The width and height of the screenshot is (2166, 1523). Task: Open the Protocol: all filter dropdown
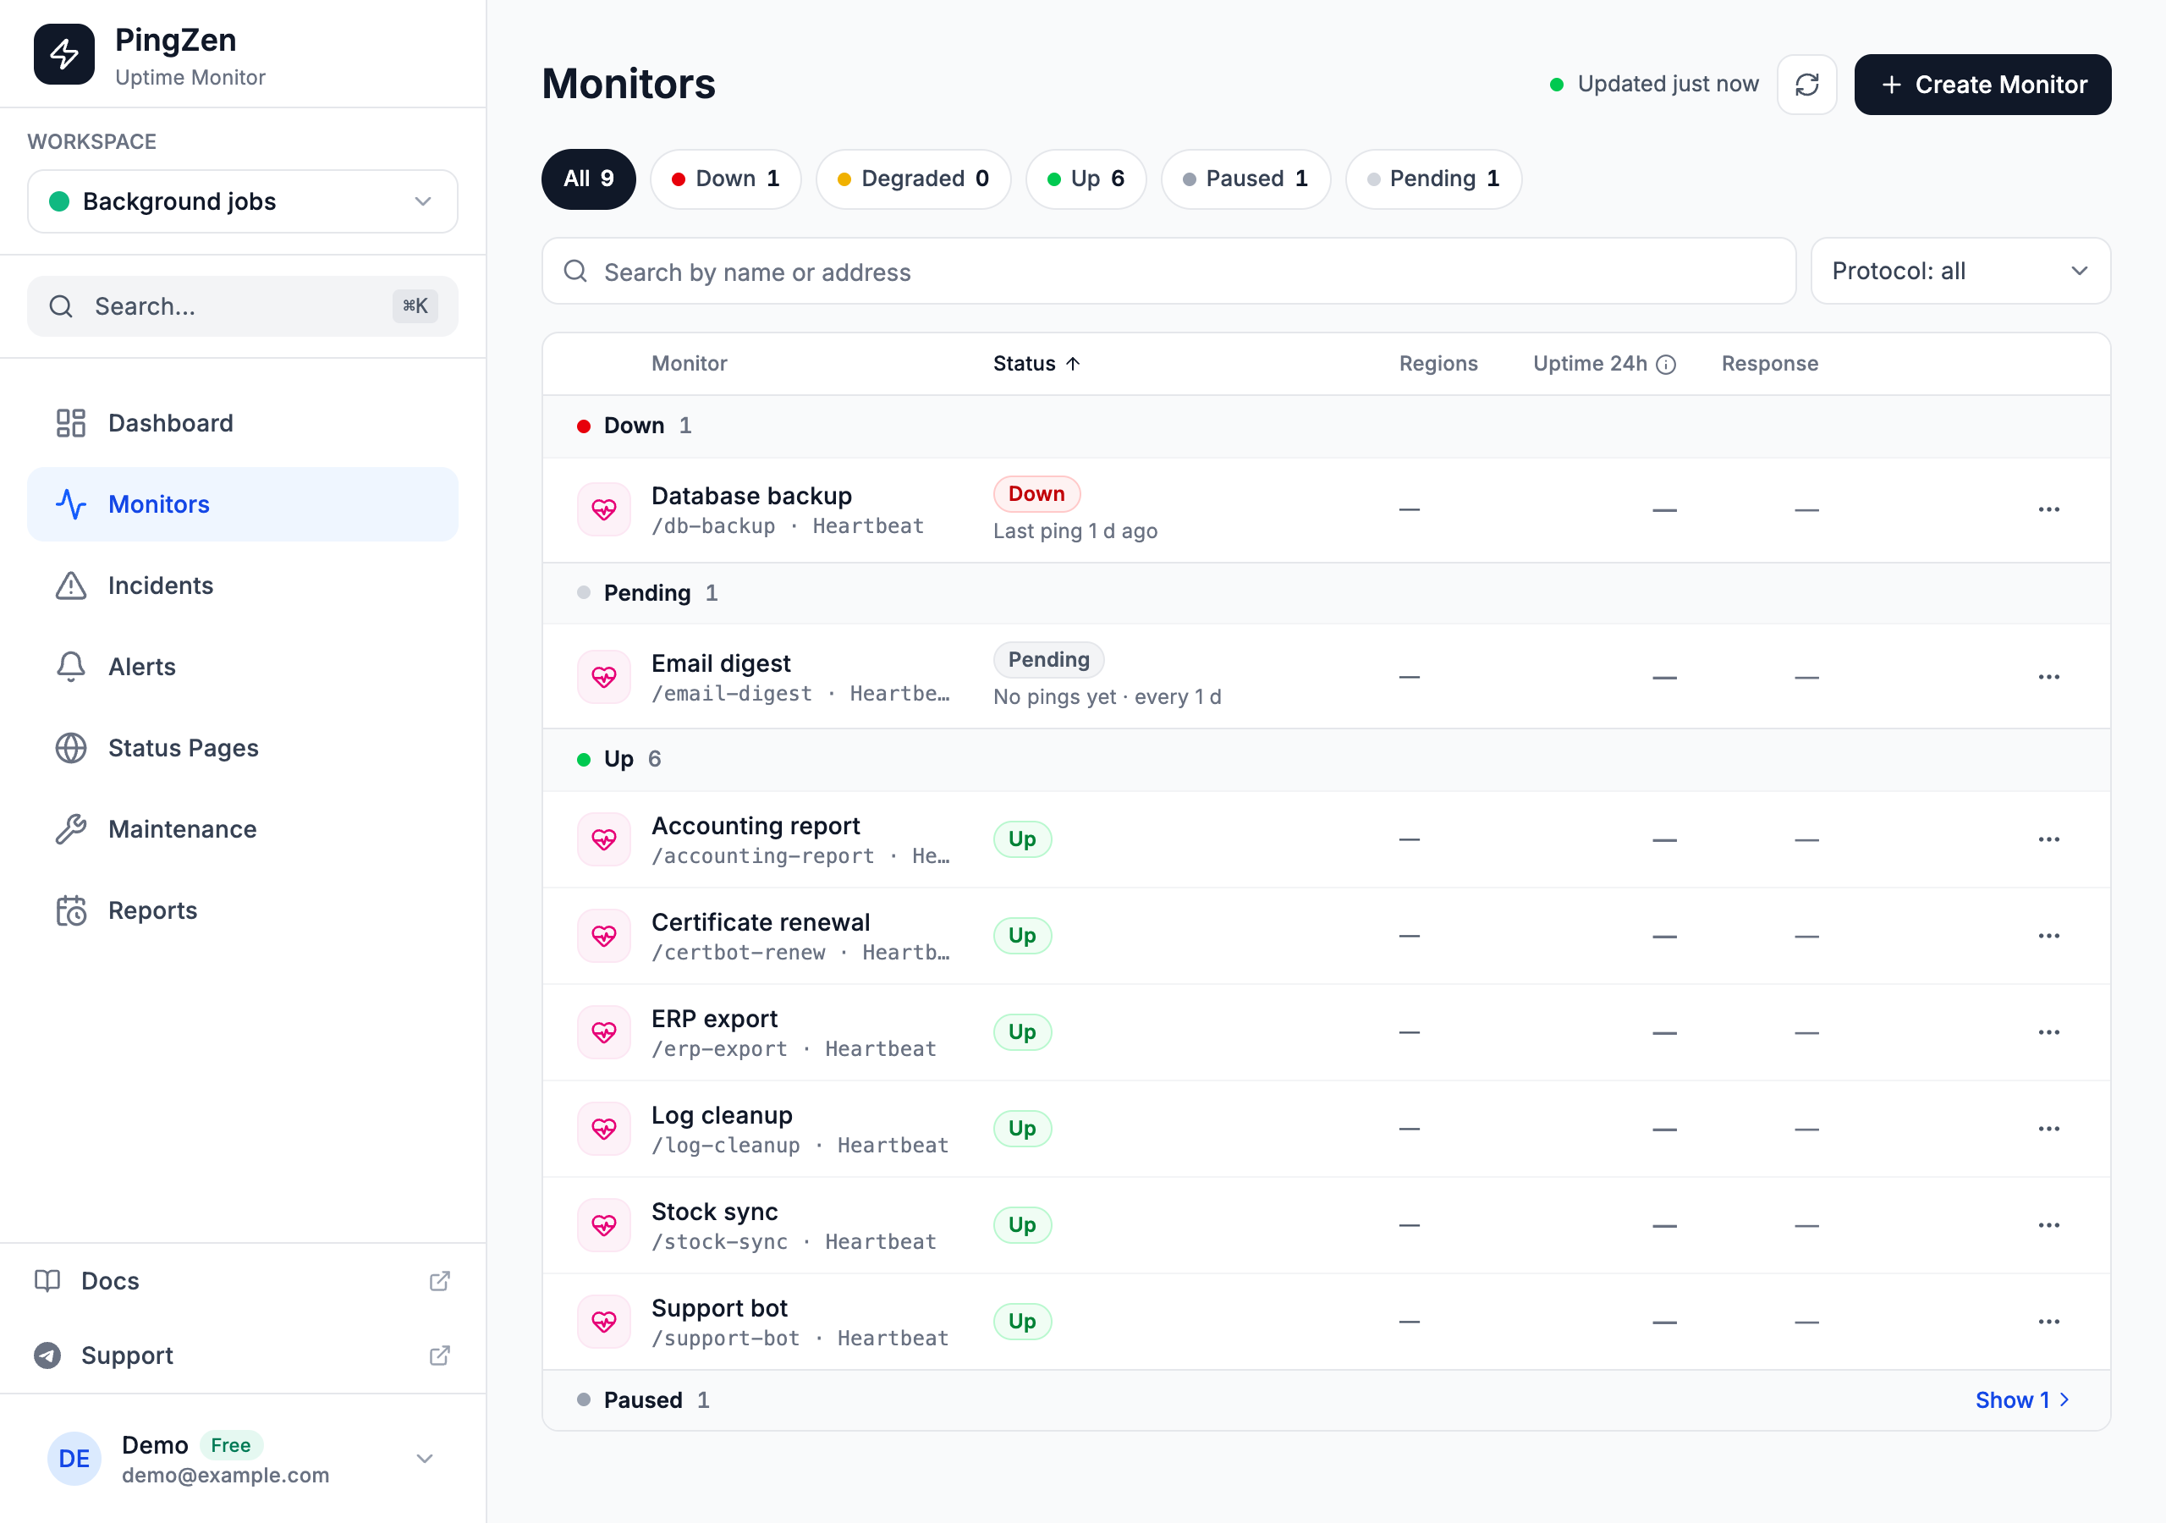click(x=1960, y=271)
